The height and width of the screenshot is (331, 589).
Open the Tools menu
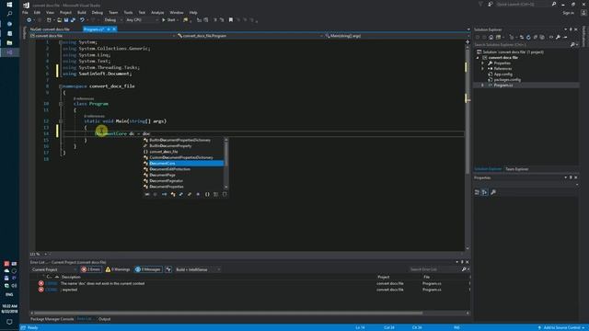pyautogui.click(x=128, y=12)
